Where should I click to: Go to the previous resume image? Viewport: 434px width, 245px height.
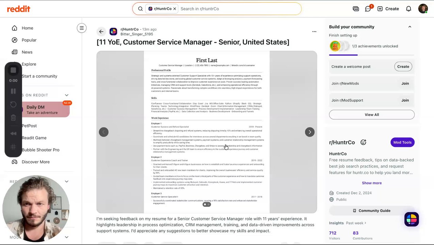(x=104, y=132)
